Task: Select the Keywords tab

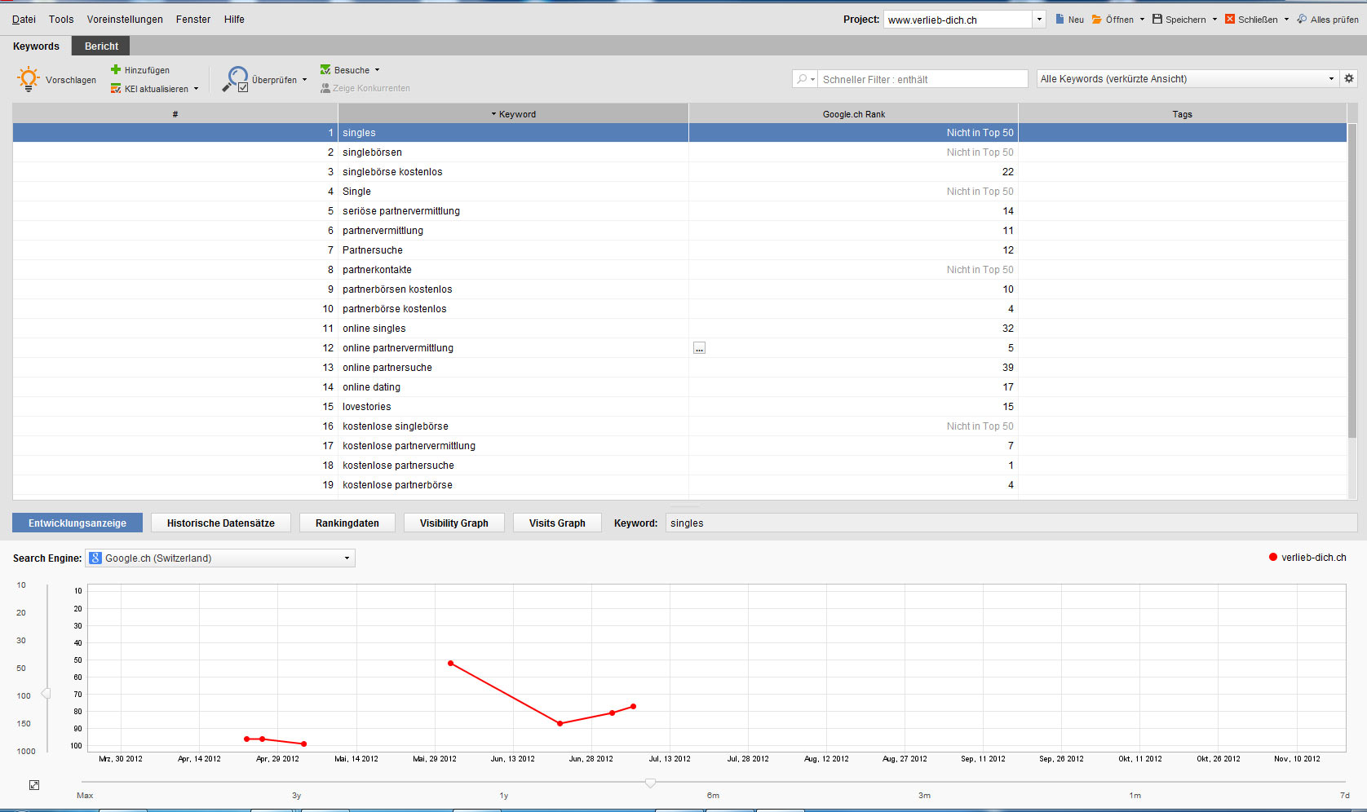Action: 36,46
